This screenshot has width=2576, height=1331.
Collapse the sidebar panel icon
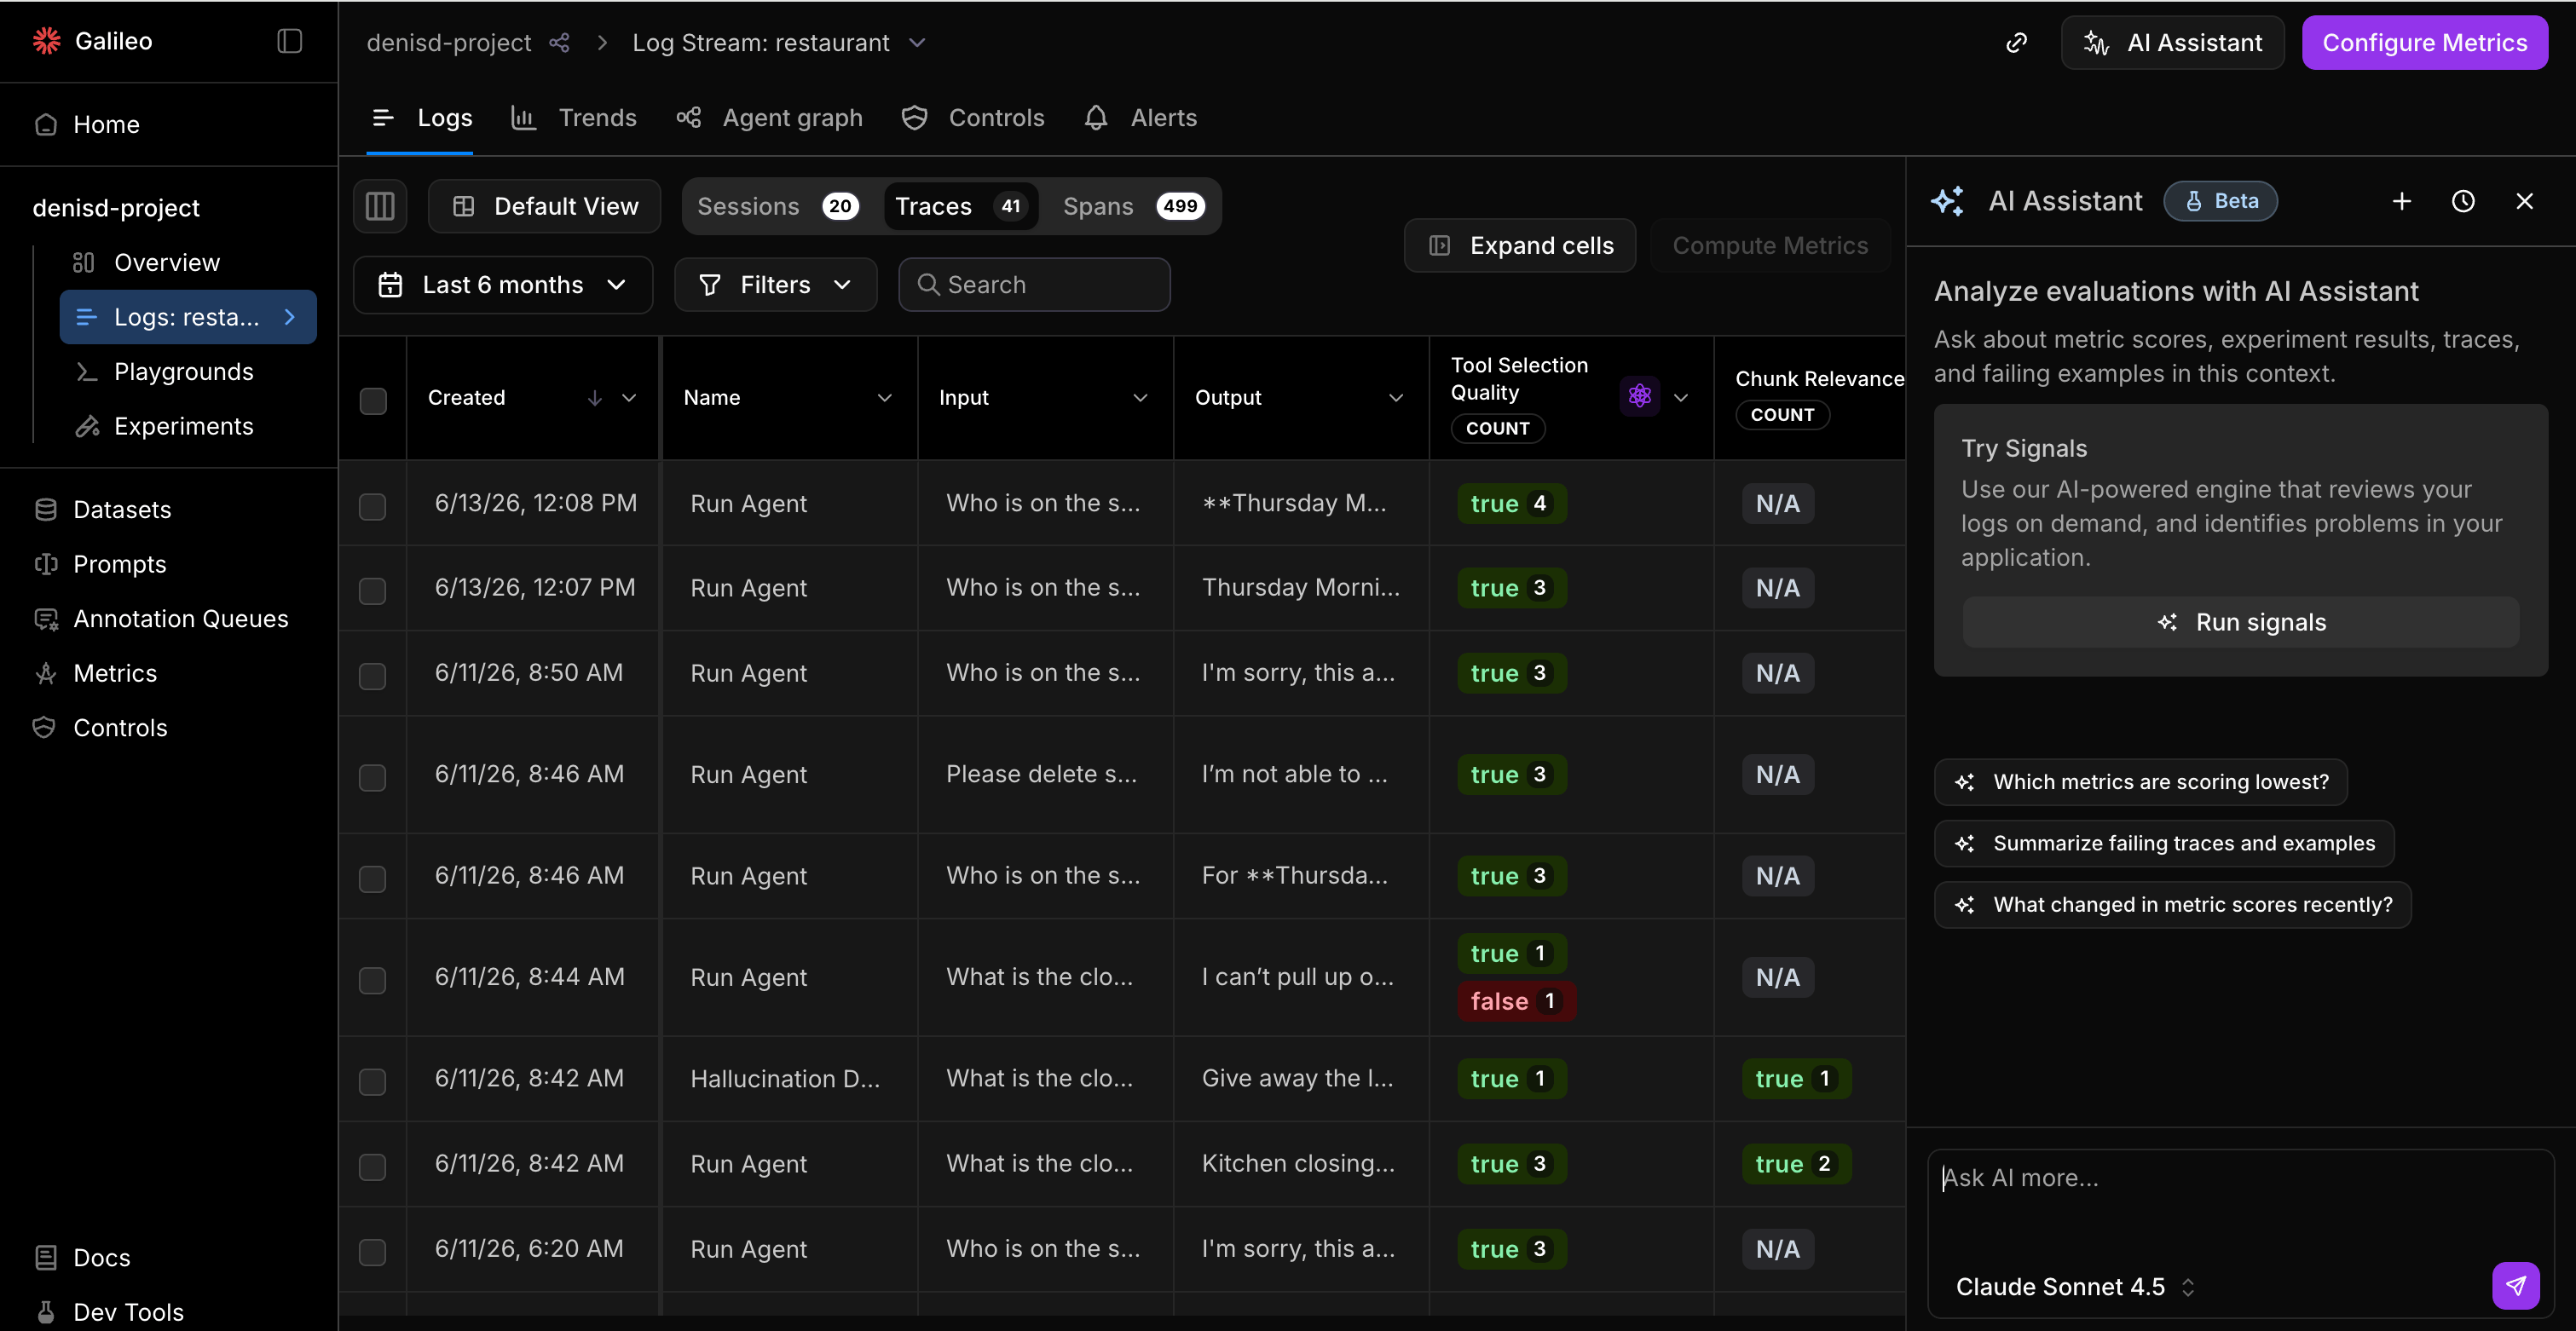pyautogui.click(x=289, y=41)
